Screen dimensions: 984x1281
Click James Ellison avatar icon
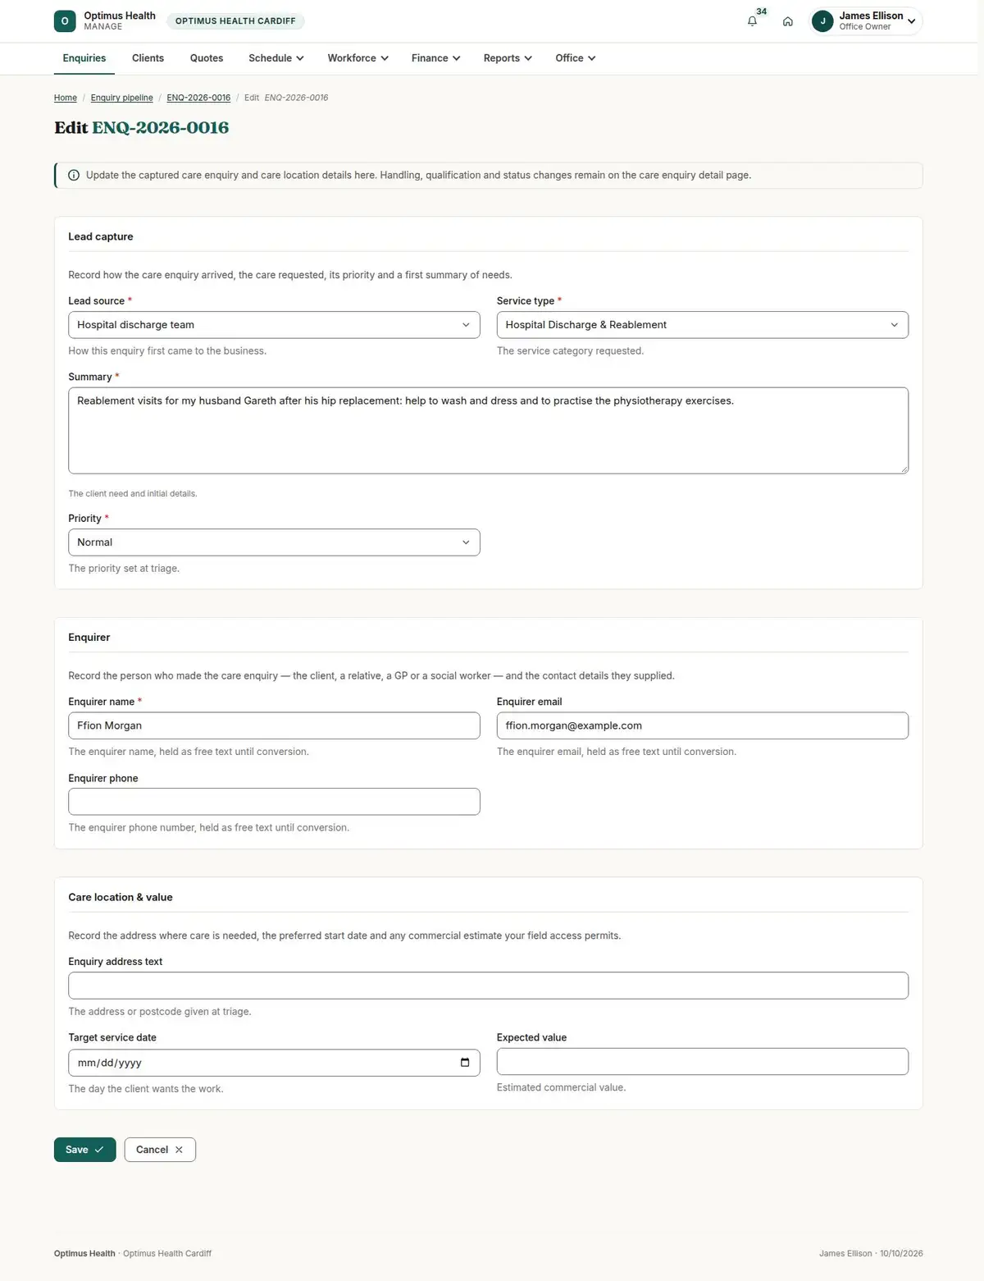point(822,21)
